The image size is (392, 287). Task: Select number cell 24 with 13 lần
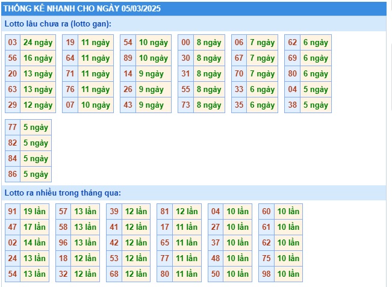click(13, 258)
